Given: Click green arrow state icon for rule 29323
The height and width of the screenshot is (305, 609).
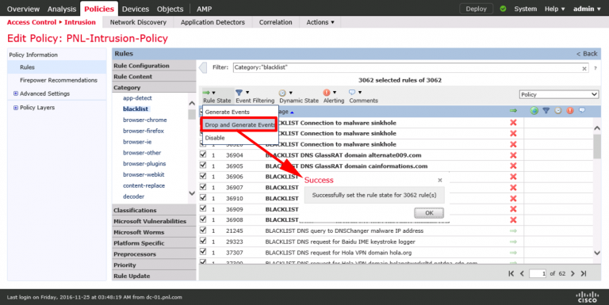Looking at the screenshot, I should click(x=513, y=242).
